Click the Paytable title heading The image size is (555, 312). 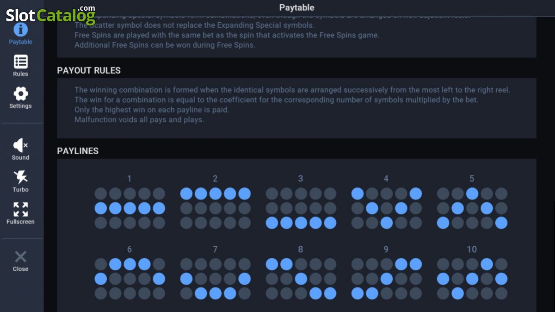(297, 7)
